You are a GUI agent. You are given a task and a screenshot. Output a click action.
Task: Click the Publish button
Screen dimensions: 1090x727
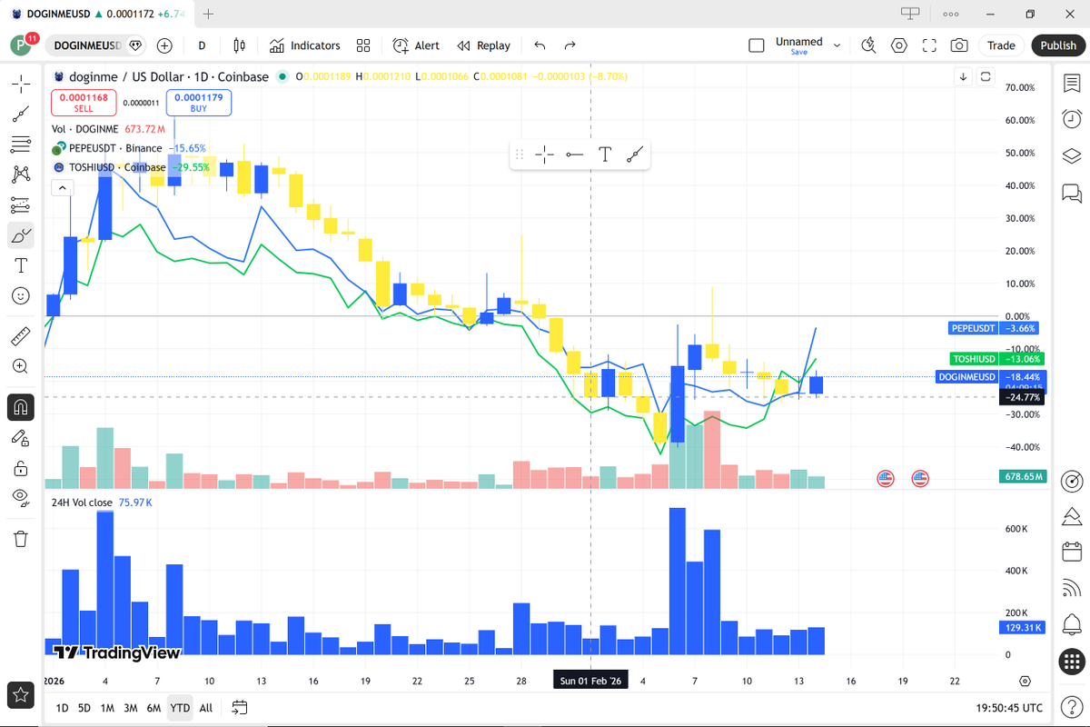1058,45
